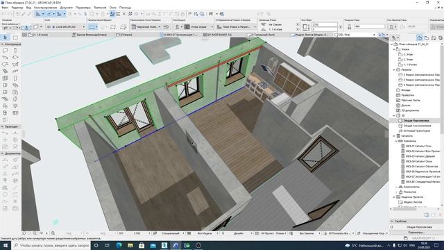The width and height of the screenshot is (444, 250).
Task: Toggle Snap Guides in the top toolbar
Action: click(49, 14)
